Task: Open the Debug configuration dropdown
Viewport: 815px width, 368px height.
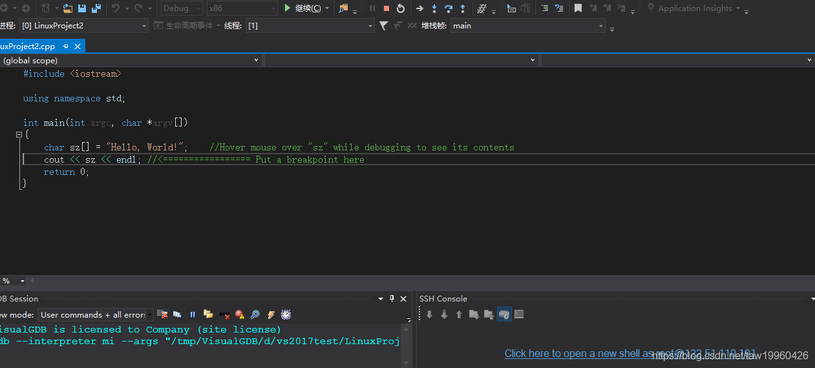Action: pos(182,8)
